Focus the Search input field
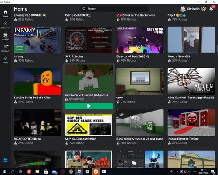 click(x=114, y=9)
